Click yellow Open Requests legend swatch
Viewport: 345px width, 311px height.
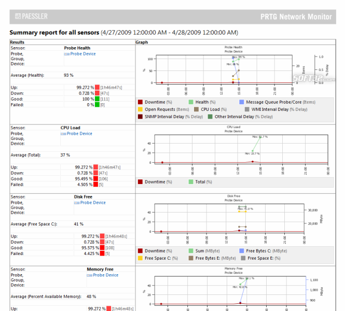click(x=140, y=109)
